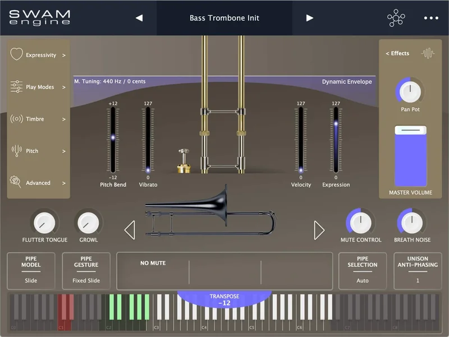Click the trombone slide graphic
The image size is (449, 337).
click(223, 104)
